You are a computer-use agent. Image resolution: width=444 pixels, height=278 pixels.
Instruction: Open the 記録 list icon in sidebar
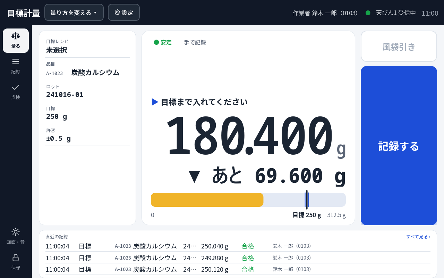coord(16,62)
